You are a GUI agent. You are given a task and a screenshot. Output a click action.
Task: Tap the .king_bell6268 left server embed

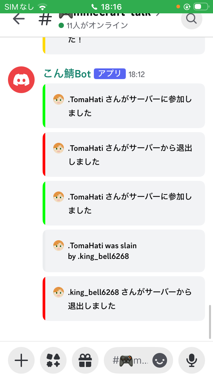[124, 299]
